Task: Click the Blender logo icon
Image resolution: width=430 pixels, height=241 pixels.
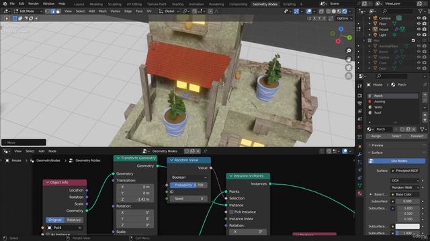Action: (x=5, y=4)
